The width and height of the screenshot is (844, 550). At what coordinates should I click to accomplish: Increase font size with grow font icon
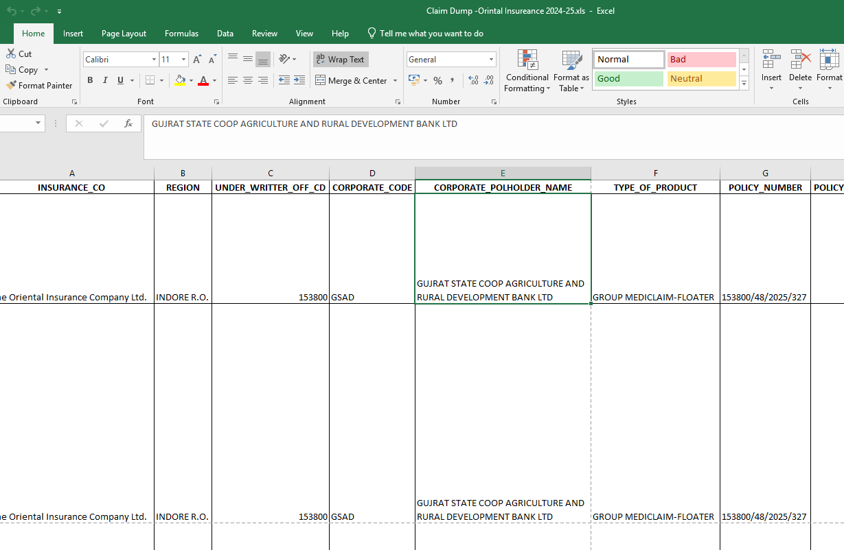[x=198, y=60]
